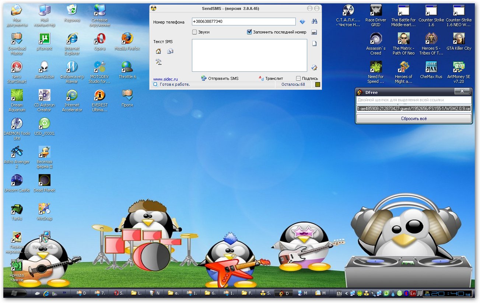
Task: Select the Unicorn Castle desktop icon
Action: coord(17,183)
